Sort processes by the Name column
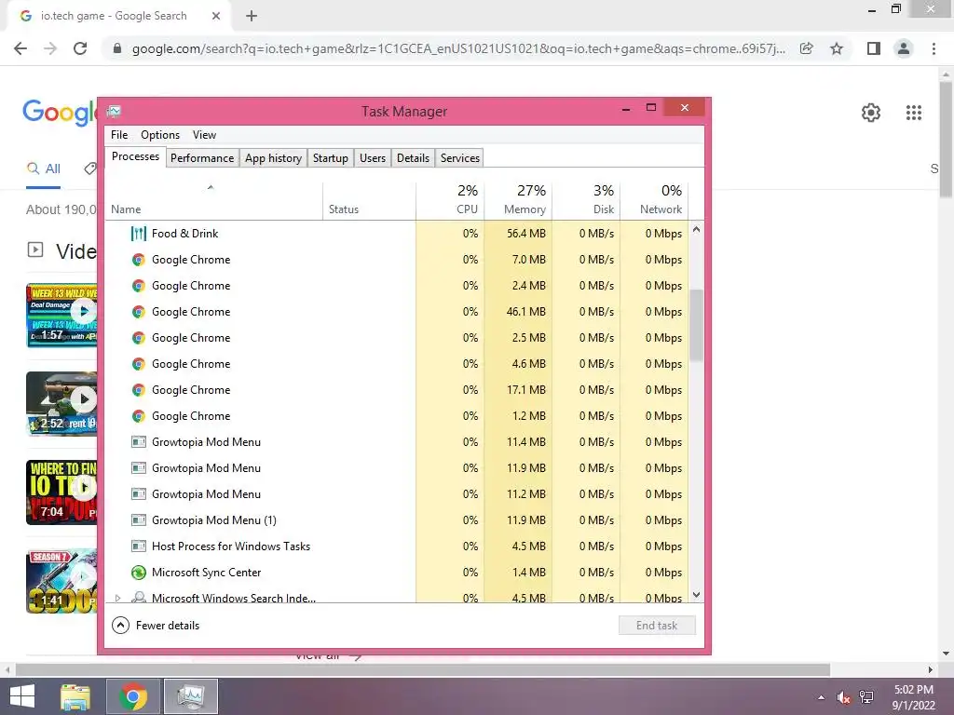Viewport: 954px width, 715px height. pos(213,201)
